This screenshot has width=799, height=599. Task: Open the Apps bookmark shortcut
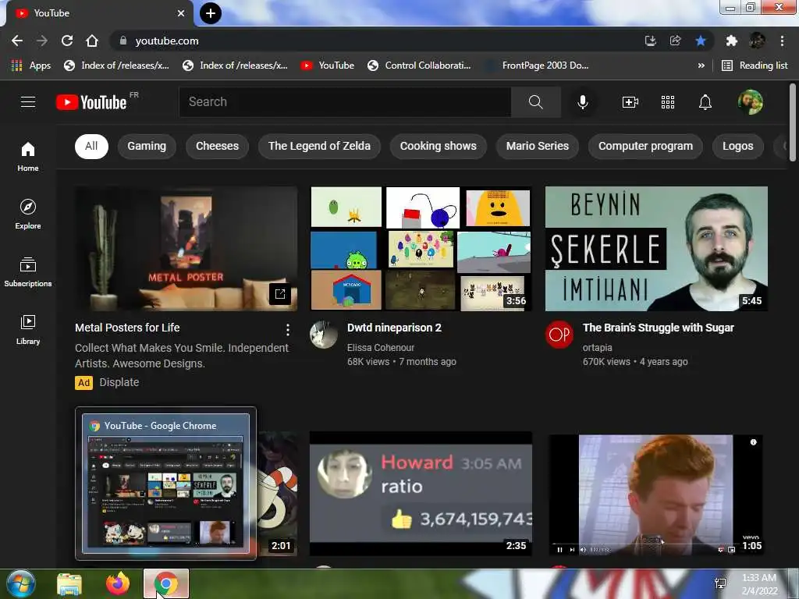pyautogui.click(x=31, y=66)
